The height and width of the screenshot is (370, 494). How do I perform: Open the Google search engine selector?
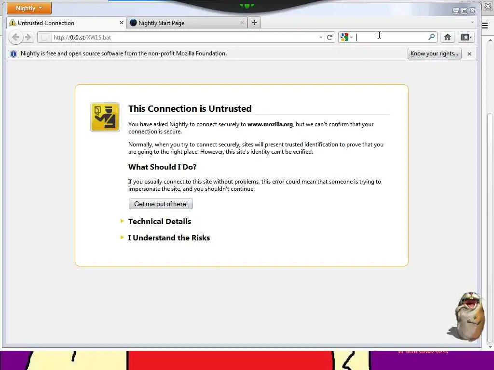tap(346, 38)
